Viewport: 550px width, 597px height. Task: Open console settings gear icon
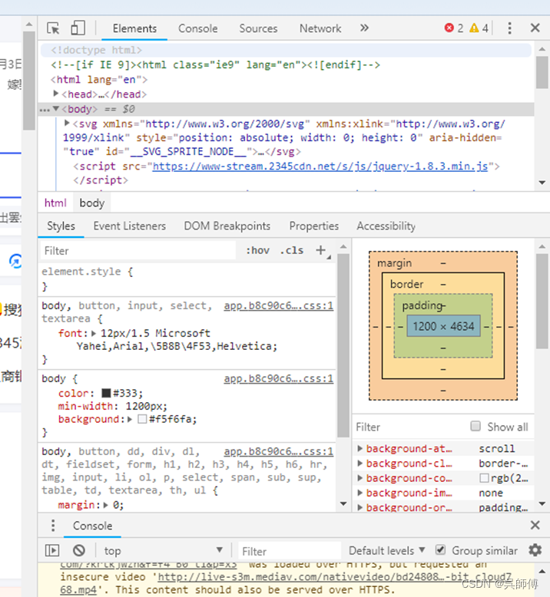coord(535,550)
